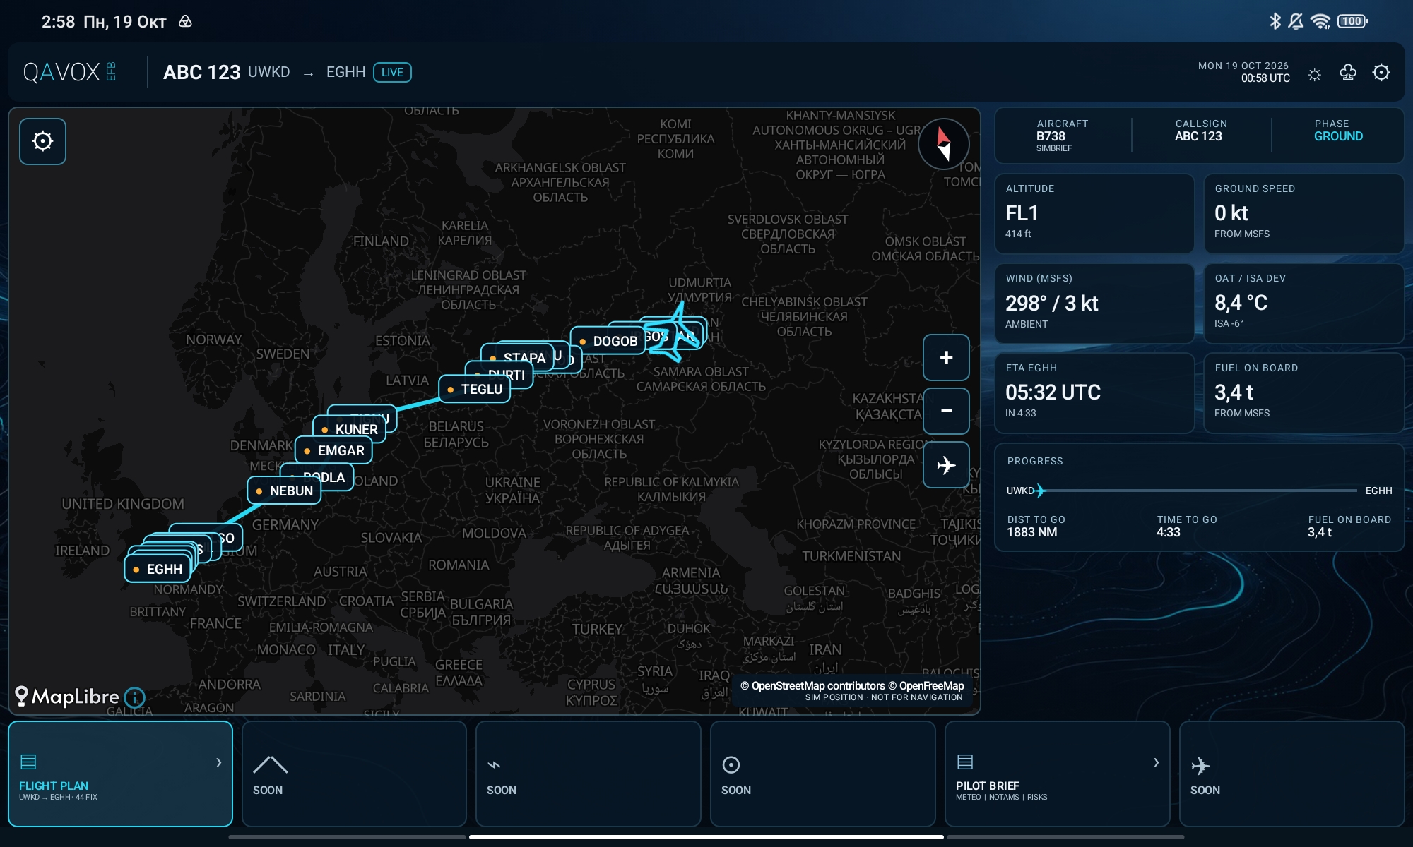Viewport: 1413px width, 847px height.
Task: Open map settings gear button
Action: 42,141
